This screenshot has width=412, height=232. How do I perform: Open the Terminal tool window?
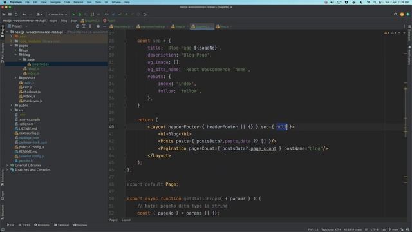(61, 225)
